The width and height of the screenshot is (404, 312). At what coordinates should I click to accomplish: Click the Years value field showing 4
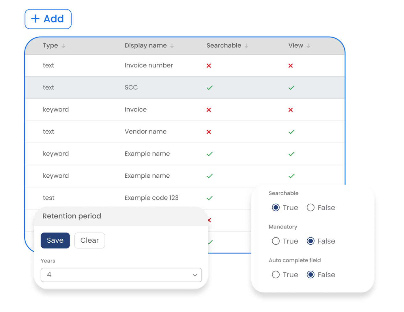pos(121,275)
